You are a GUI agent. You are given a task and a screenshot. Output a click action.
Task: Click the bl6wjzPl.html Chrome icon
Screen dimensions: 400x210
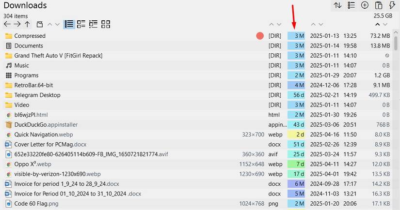[9, 115]
